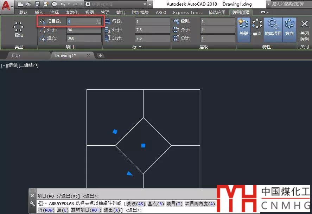The image size is (312, 214).
Task: Click the 极轴 polar array type icon
Action: tap(19, 30)
